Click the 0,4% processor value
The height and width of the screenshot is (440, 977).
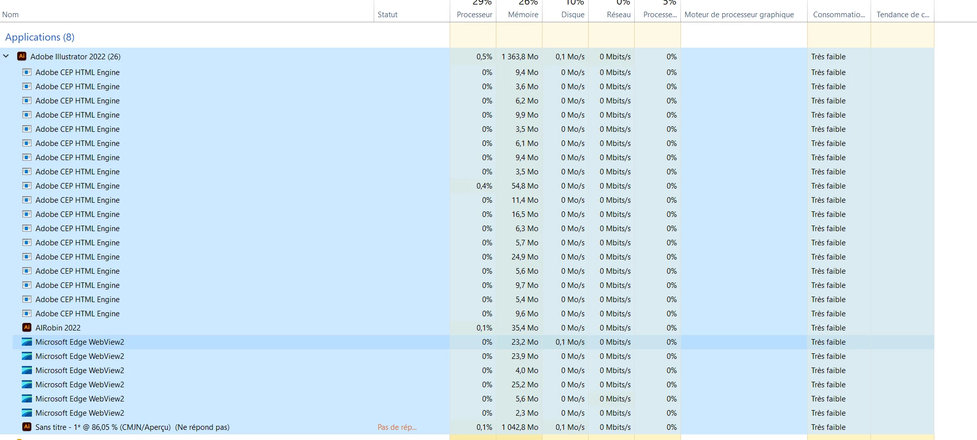click(x=484, y=186)
